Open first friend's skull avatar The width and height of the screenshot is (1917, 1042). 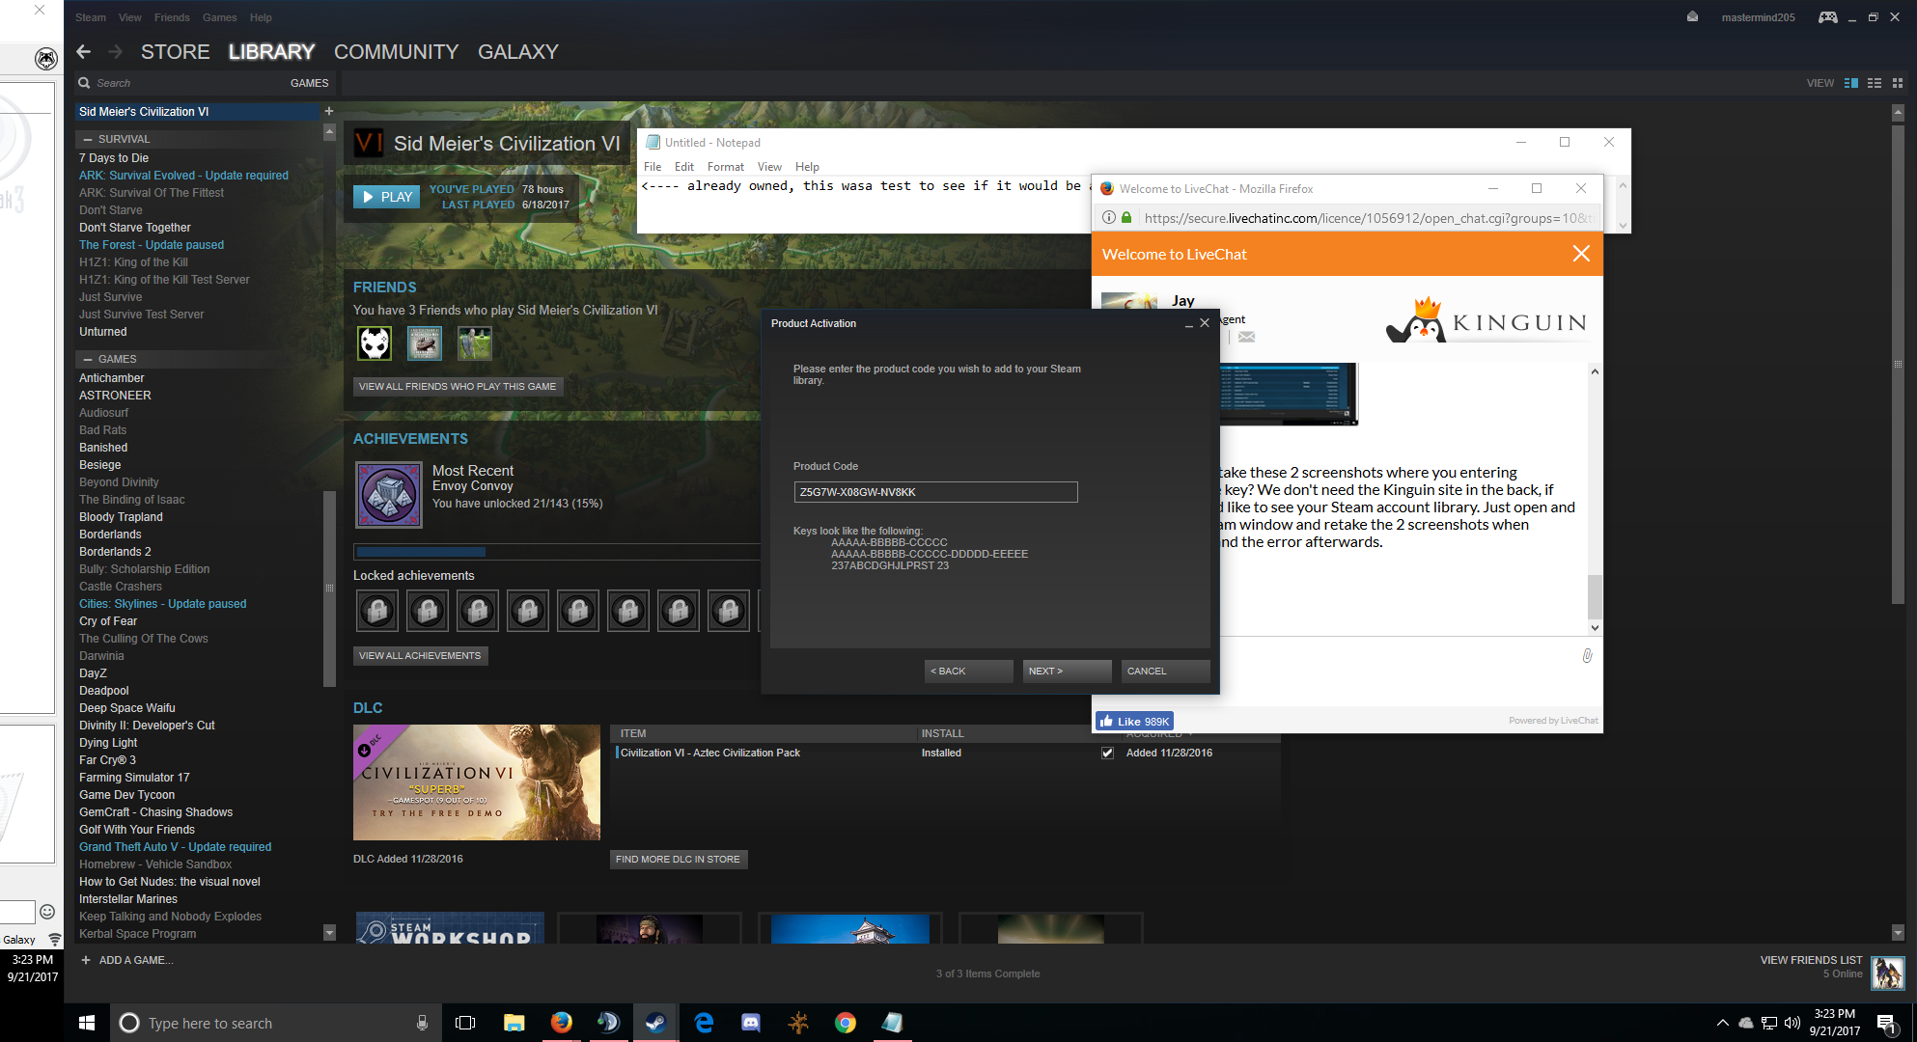[x=375, y=343]
